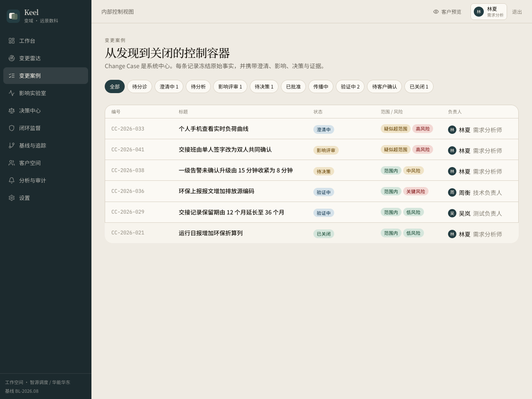This screenshot has width=532, height=399.
Task: Open 分析与审计 bell icon in sidebar
Action: point(12,180)
